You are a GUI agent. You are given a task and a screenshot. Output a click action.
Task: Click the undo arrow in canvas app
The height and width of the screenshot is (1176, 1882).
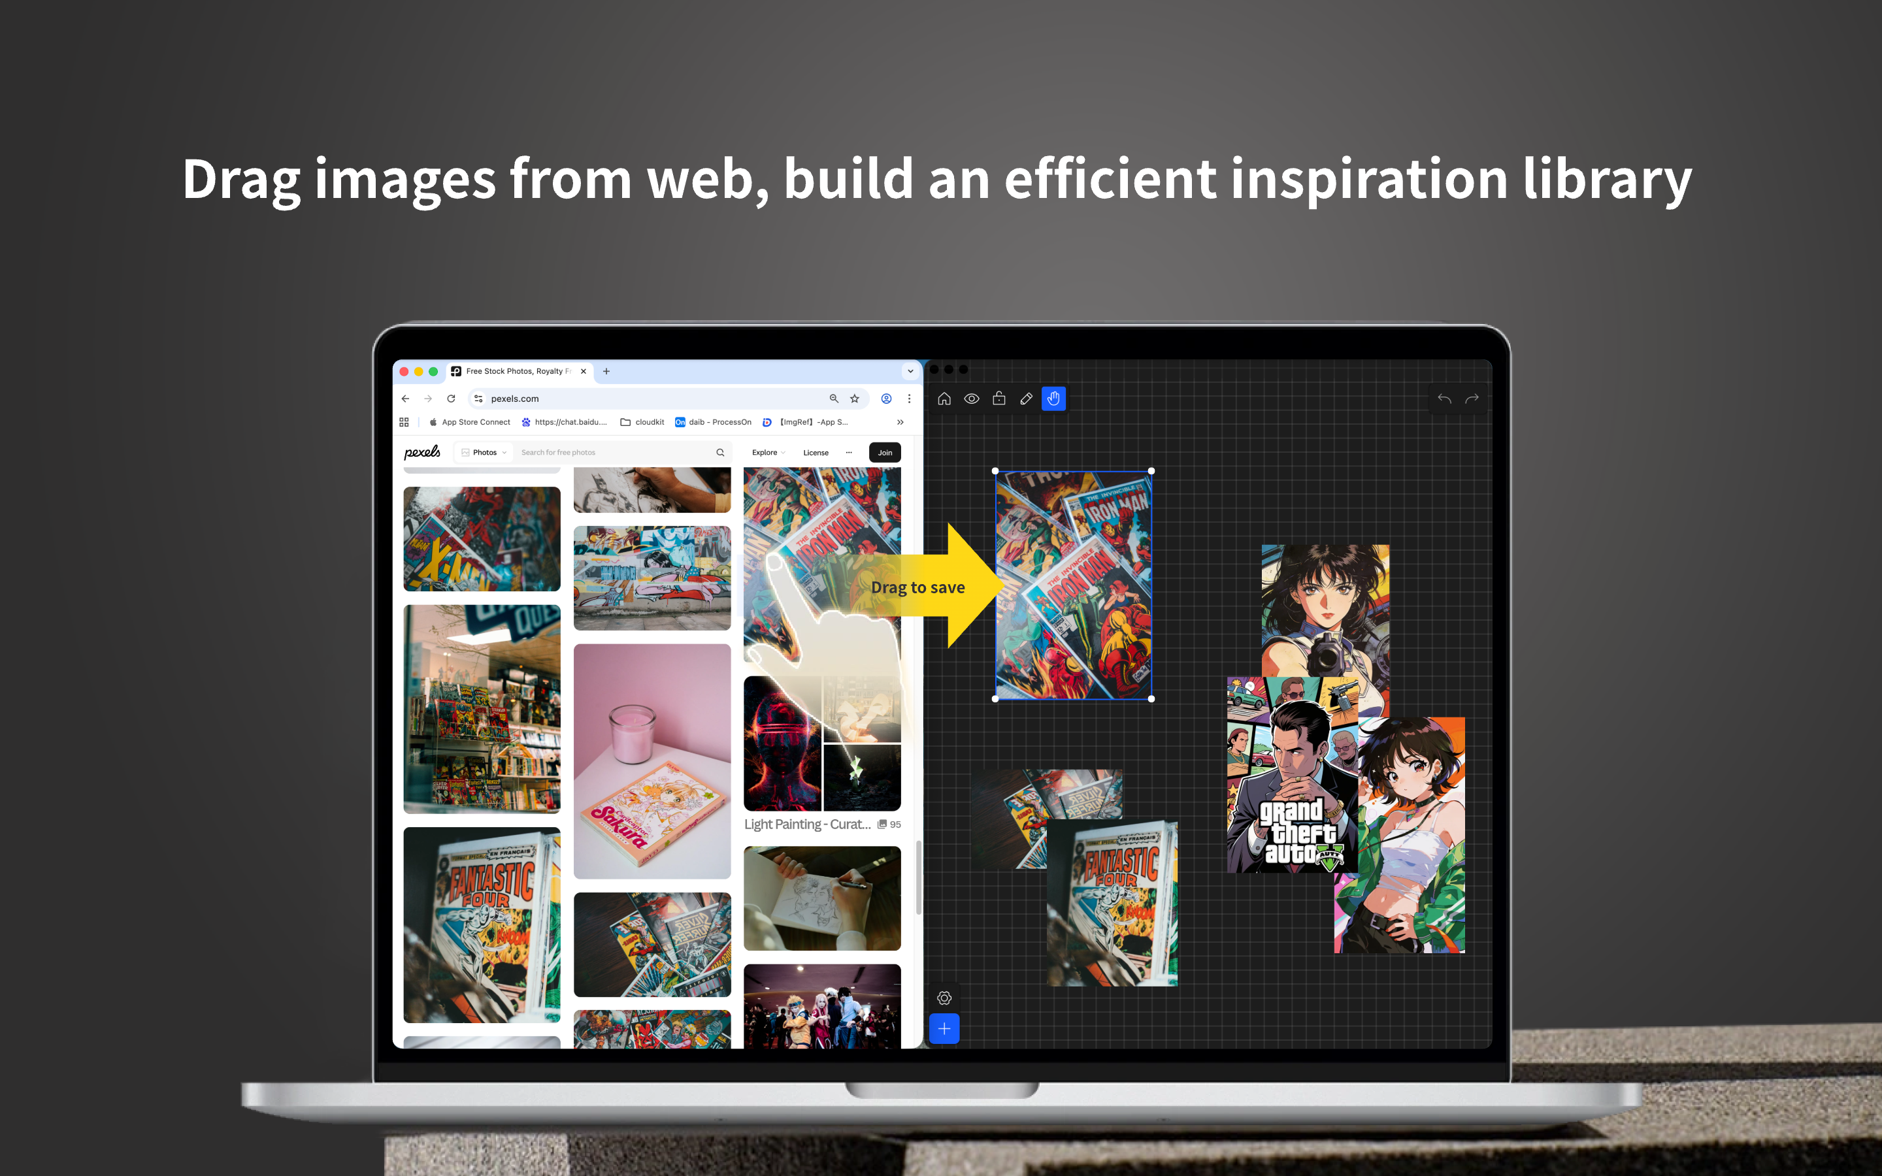1444,399
